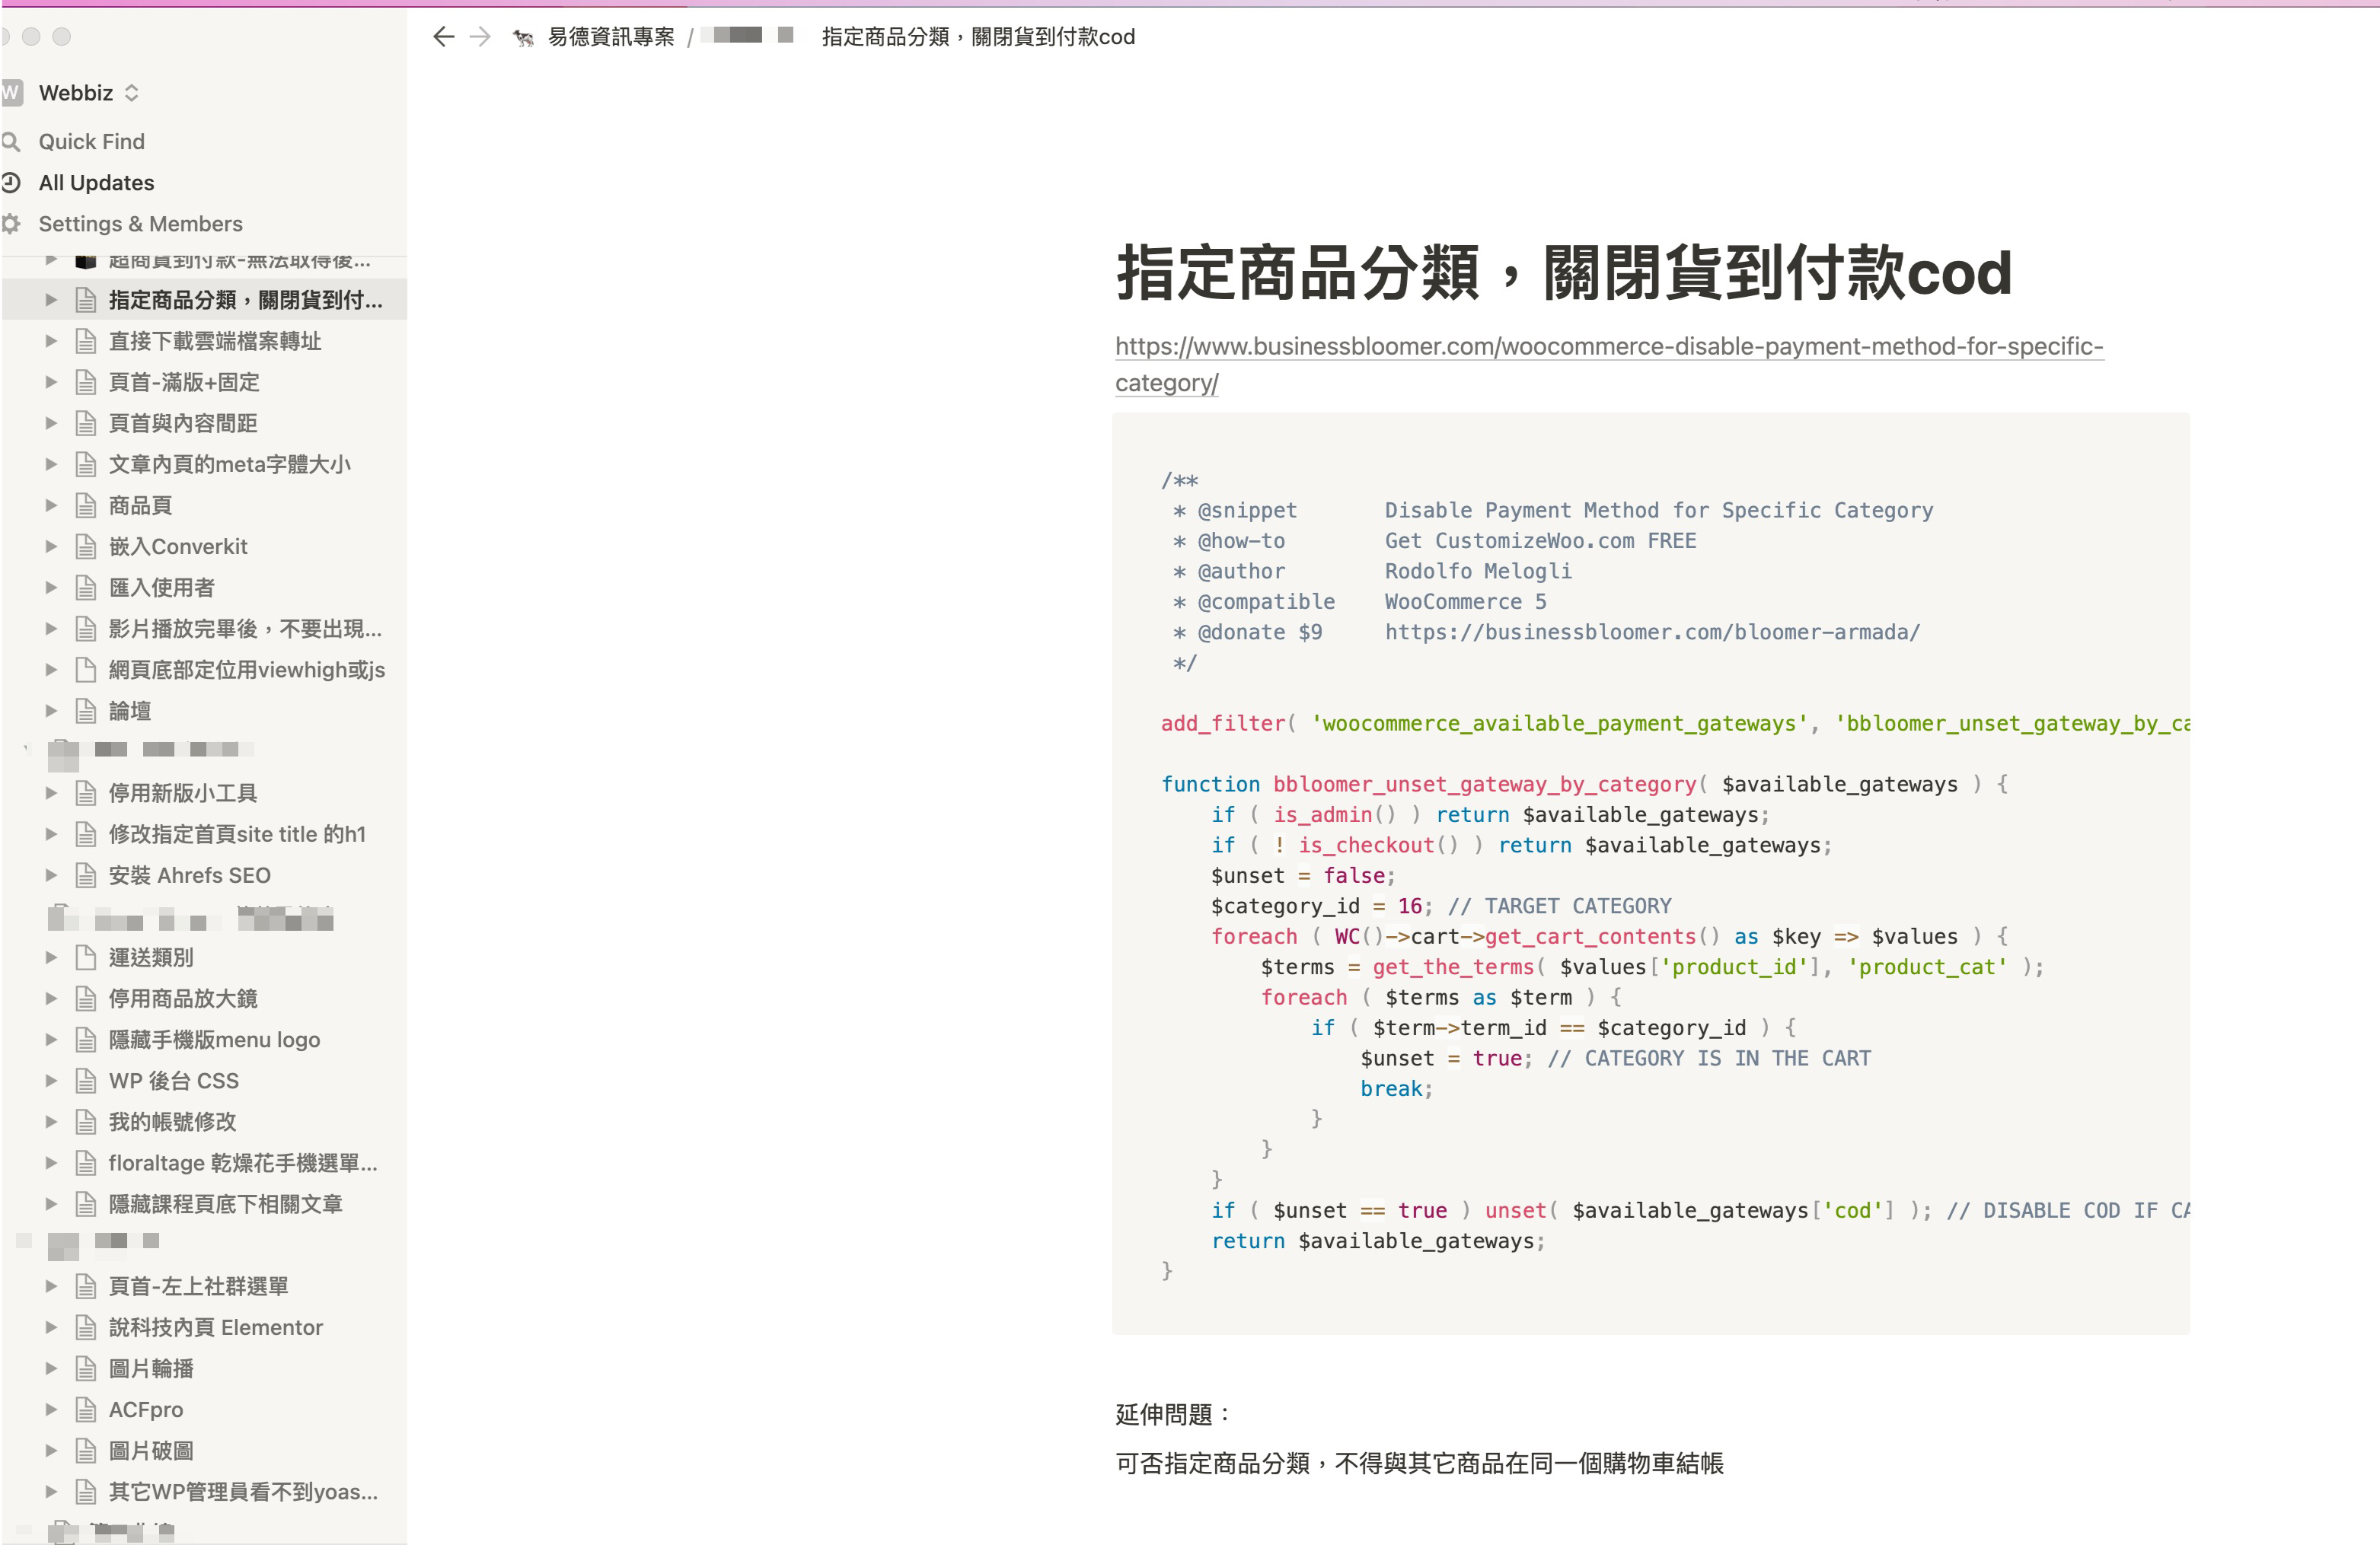
Task: Open the 停用新版小工具 page
Action: (183, 794)
